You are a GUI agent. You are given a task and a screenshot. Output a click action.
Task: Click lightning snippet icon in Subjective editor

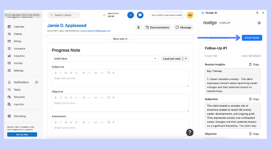tap(113, 73)
